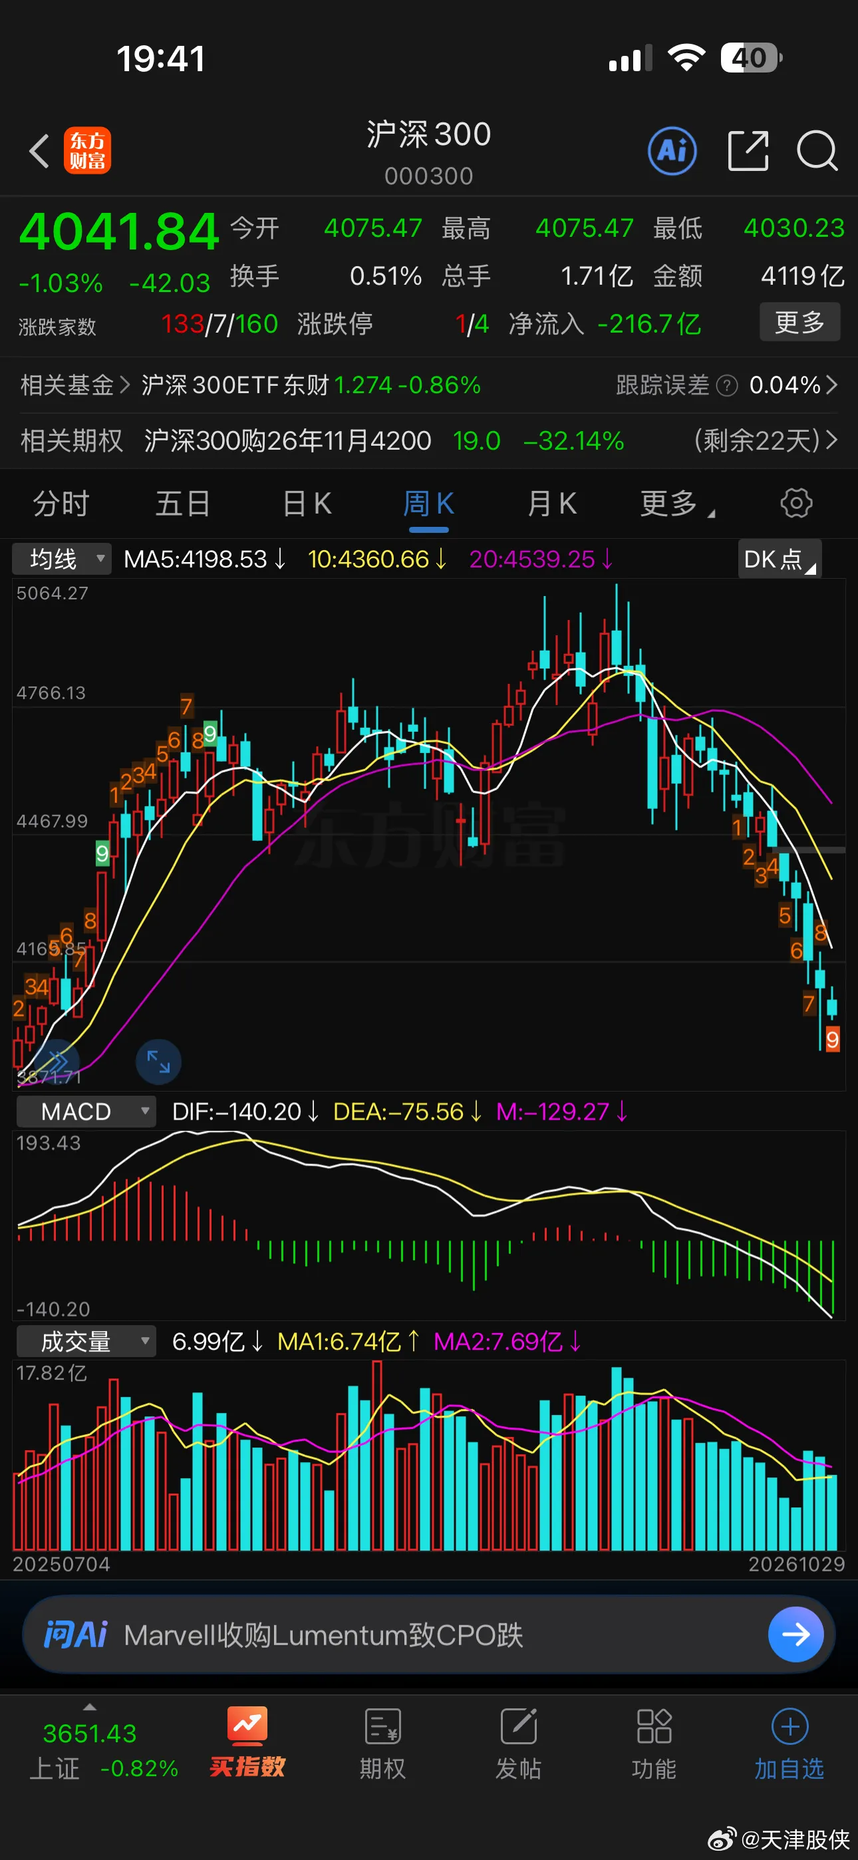The image size is (858, 1860).
Task: Tap the 跟踪误差 question mark icon
Action: tap(726, 386)
